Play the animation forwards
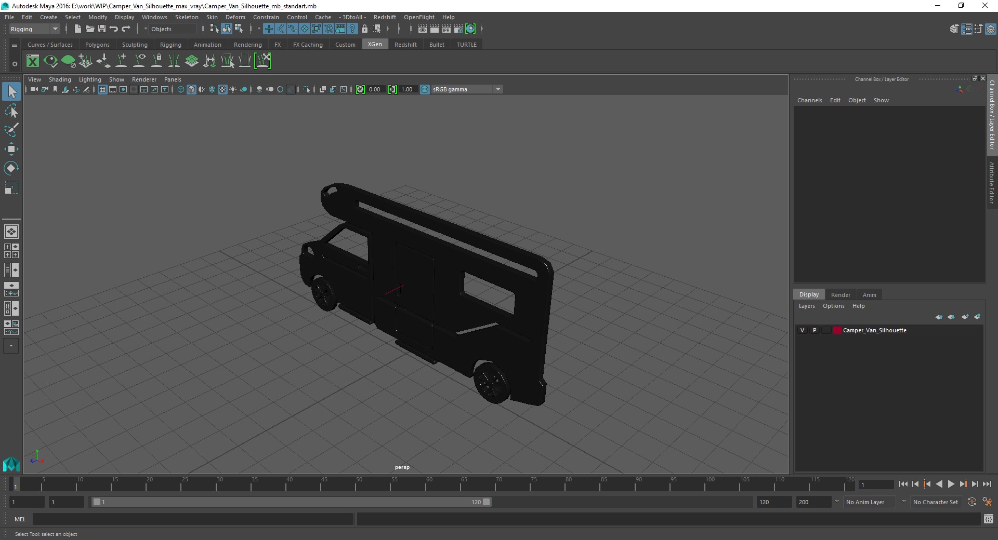Screen dimensions: 998x540 pyautogui.click(x=951, y=484)
